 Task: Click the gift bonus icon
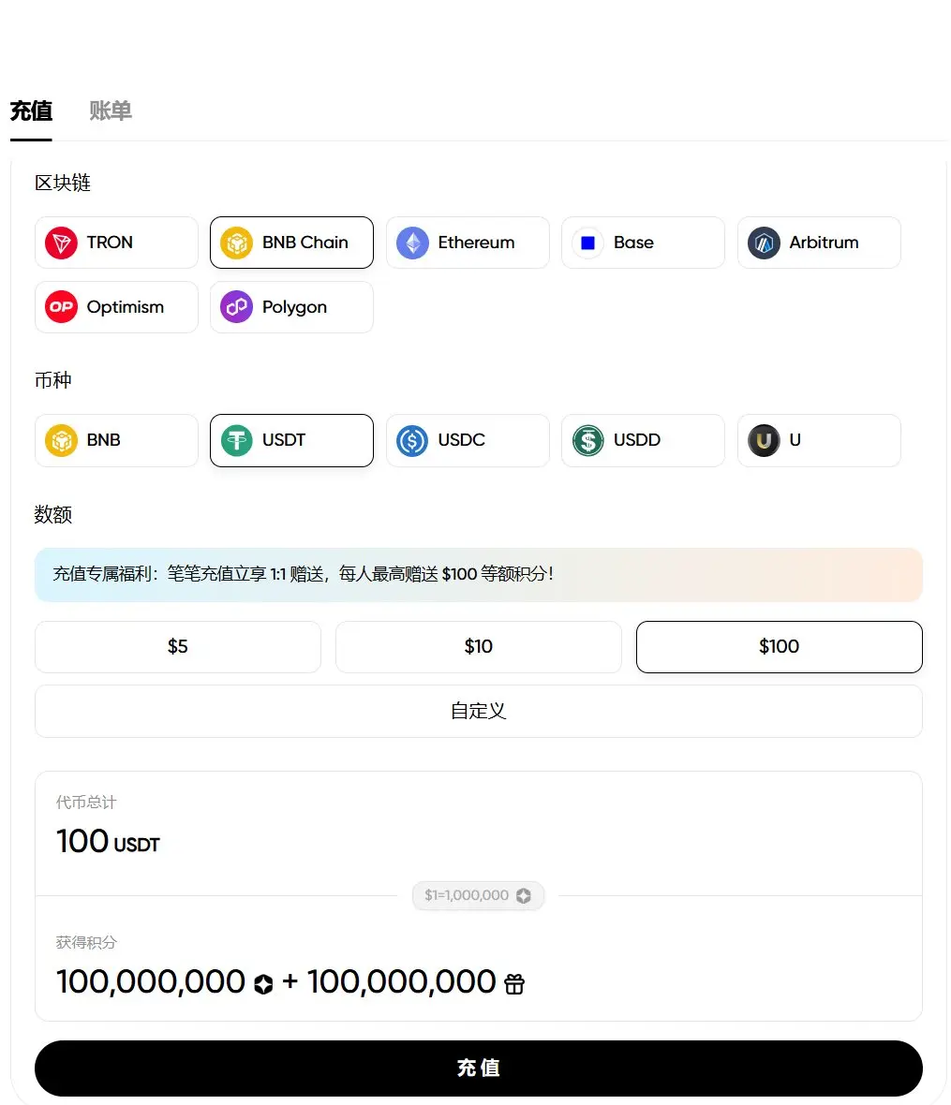pyautogui.click(x=514, y=984)
